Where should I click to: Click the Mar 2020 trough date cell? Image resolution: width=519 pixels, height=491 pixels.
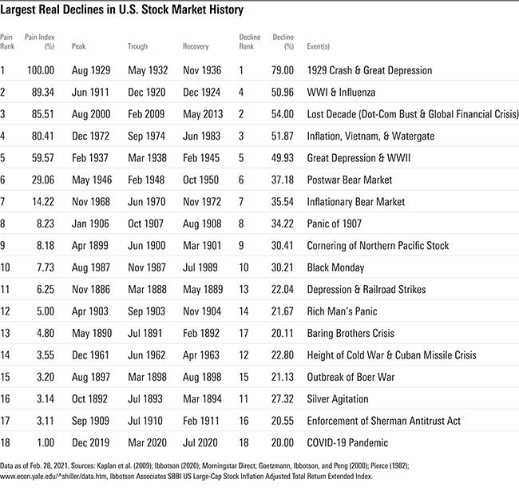pyautogui.click(x=146, y=442)
